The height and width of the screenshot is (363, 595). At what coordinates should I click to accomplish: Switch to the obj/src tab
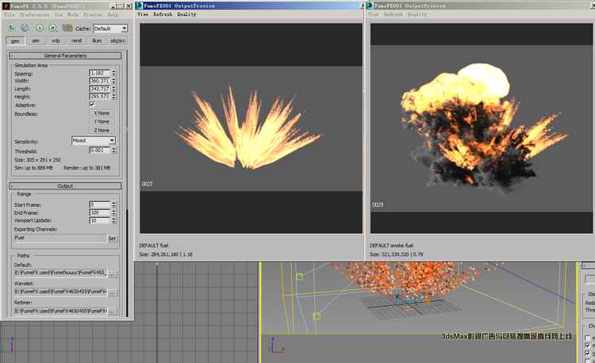(117, 41)
